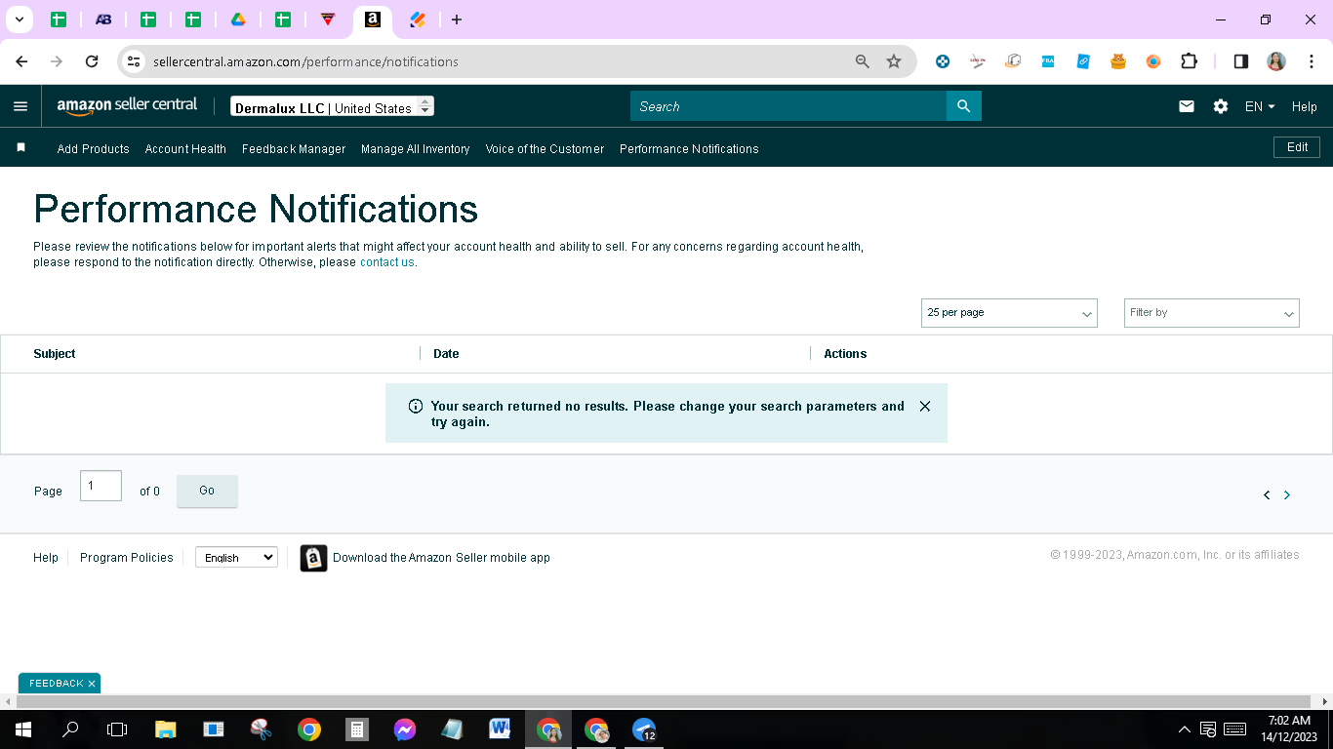
Task: Open the English language select in footer
Action: coord(236,558)
